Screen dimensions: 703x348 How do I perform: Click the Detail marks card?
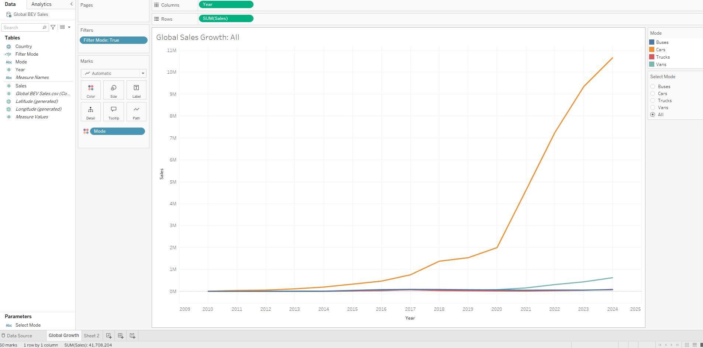pyautogui.click(x=91, y=112)
